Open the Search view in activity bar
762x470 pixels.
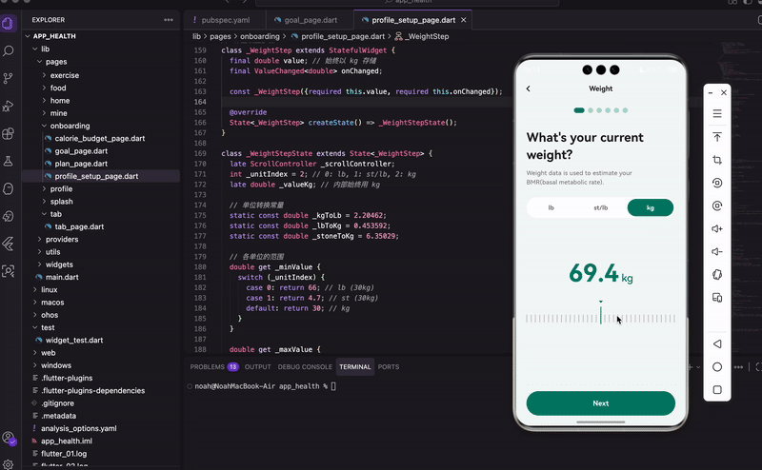tap(9, 51)
